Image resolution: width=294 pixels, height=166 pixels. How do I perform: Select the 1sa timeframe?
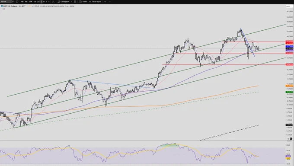coord(35,2)
